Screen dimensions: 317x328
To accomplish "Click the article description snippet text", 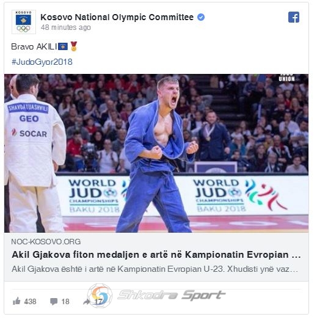I will click(x=155, y=269).
